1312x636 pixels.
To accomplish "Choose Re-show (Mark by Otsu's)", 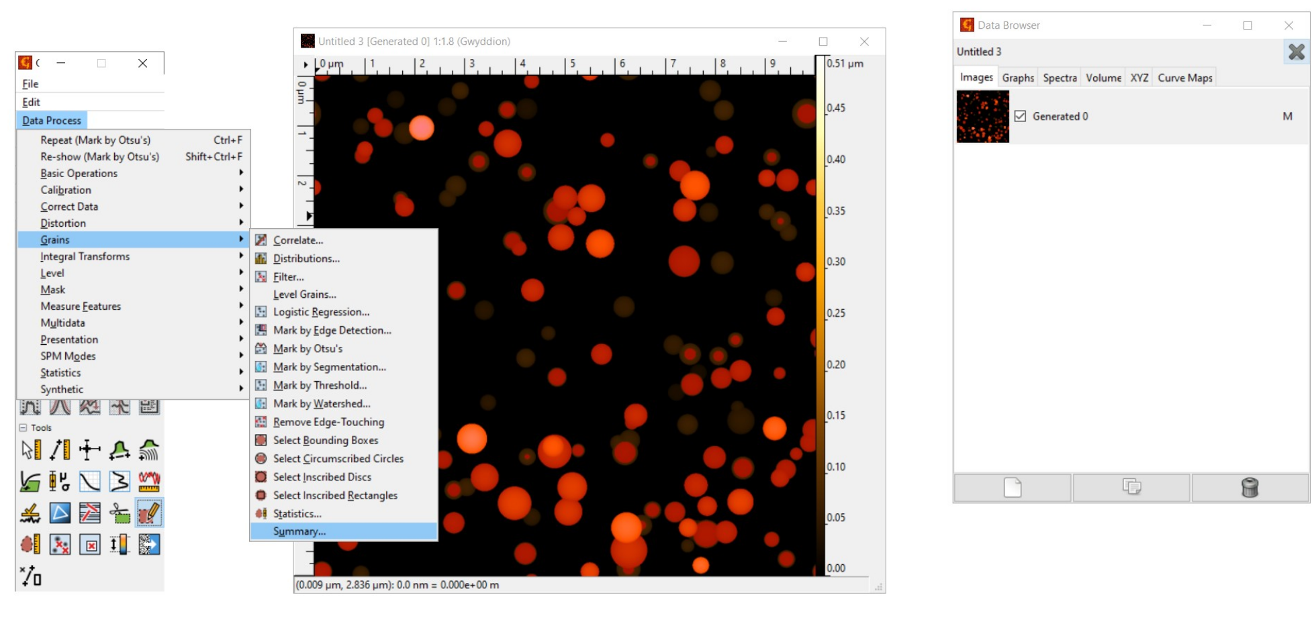I will tap(134, 156).
